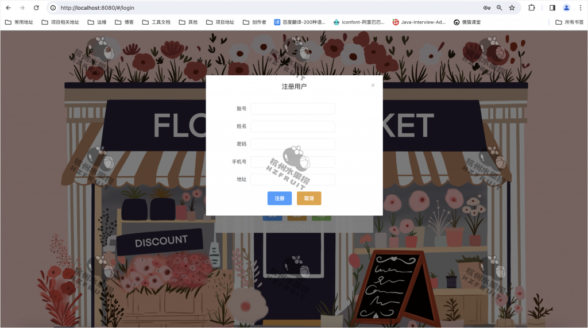Click the blue 注册 button
This screenshot has height=328, width=588.
point(280,198)
